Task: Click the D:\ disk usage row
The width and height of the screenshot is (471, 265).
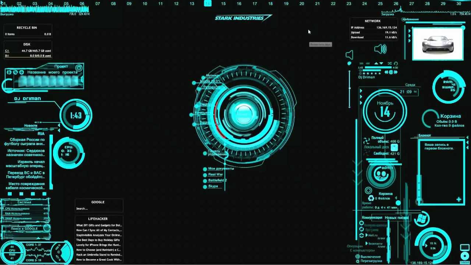Action: pyautogui.click(x=28, y=56)
